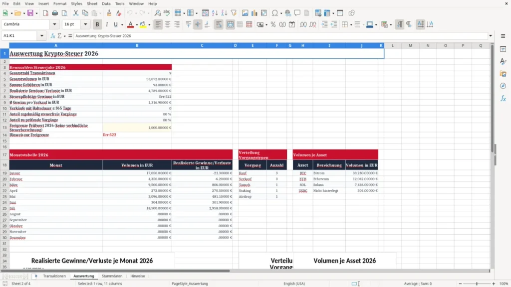Expand the Name Box dropdown
This screenshot has width=511, height=287.
42,36
